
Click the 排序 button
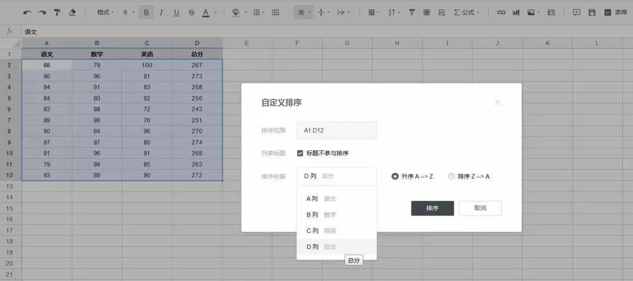433,208
